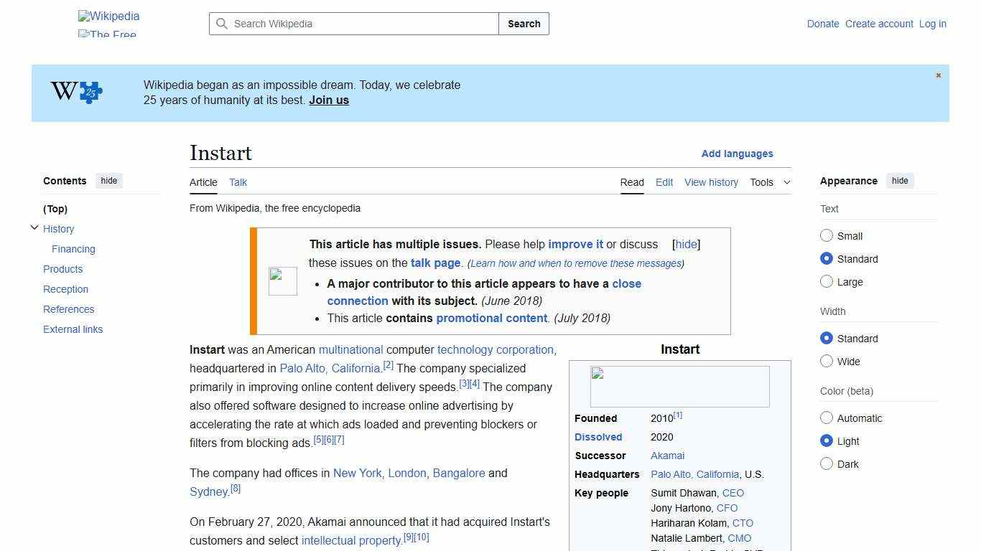Hide the Contents sidebar
This screenshot has width=981, height=551.
pyautogui.click(x=108, y=181)
